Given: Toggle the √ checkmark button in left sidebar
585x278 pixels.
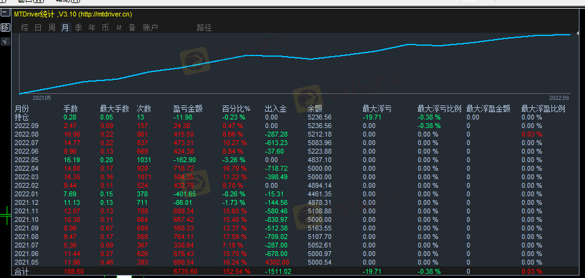Looking at the screenshot, I should (5, 41).
